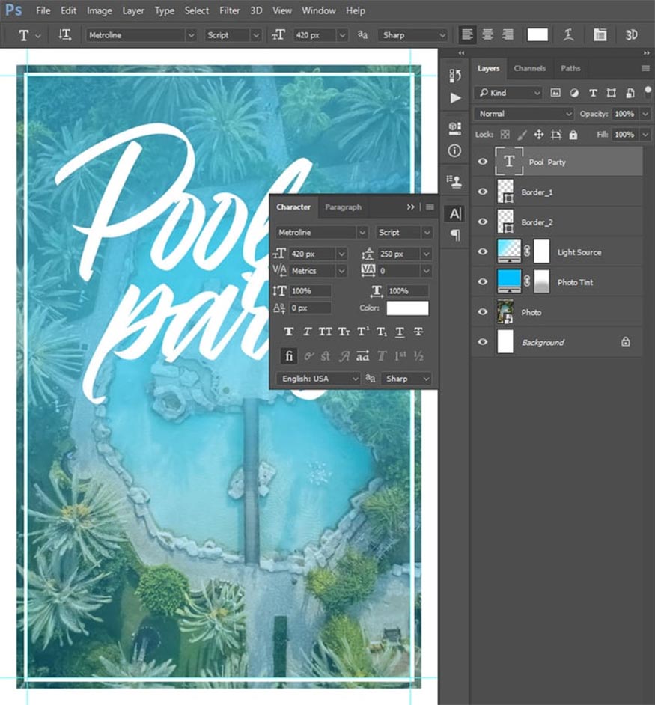Viewport: 655px width, 705px height.
Task: Open Metrics kerning dropdown
Action: coord(341,271)
